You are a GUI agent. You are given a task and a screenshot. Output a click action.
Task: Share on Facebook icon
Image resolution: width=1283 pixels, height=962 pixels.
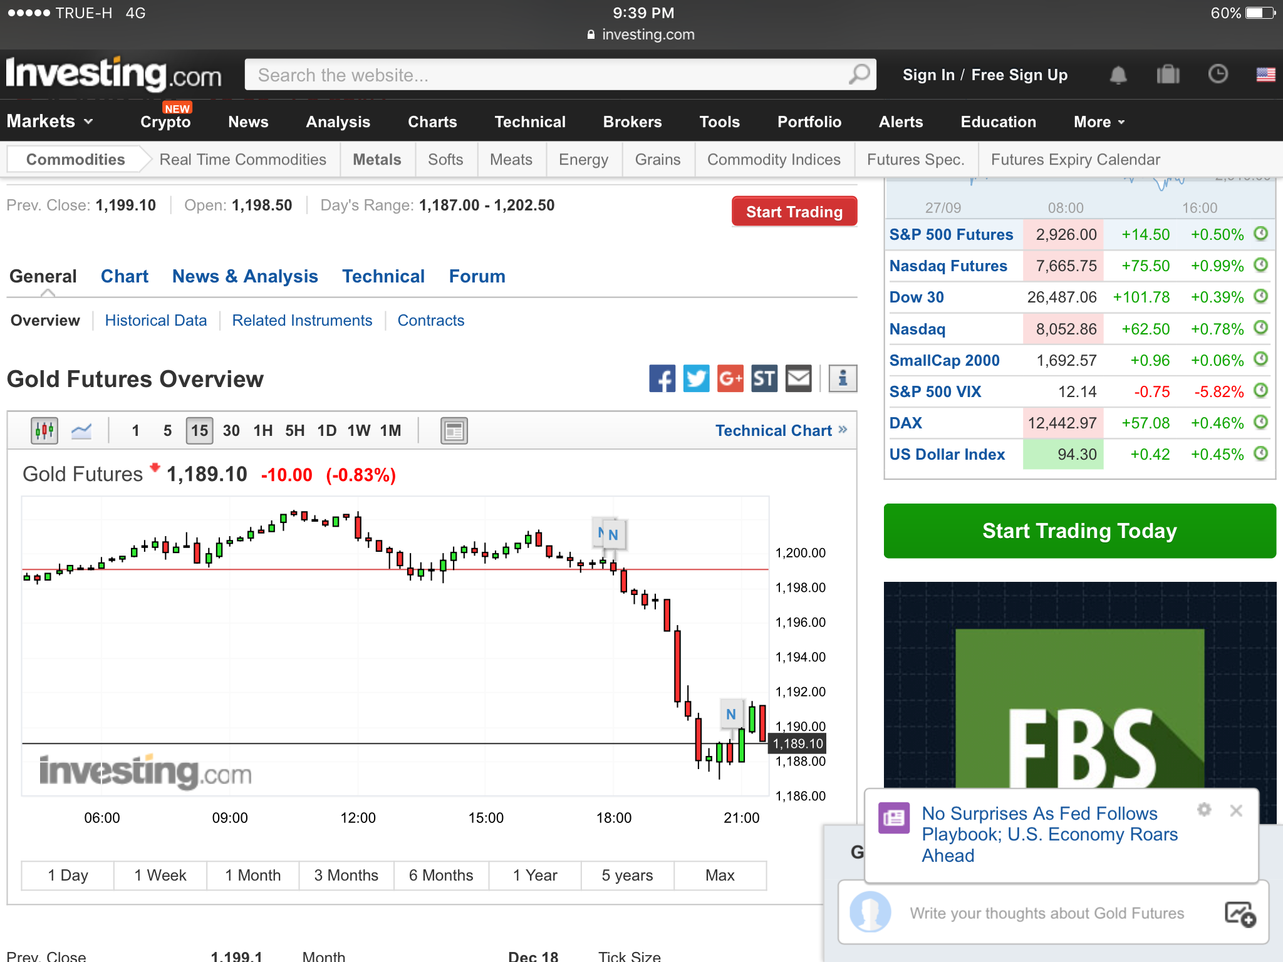[662, 378]
